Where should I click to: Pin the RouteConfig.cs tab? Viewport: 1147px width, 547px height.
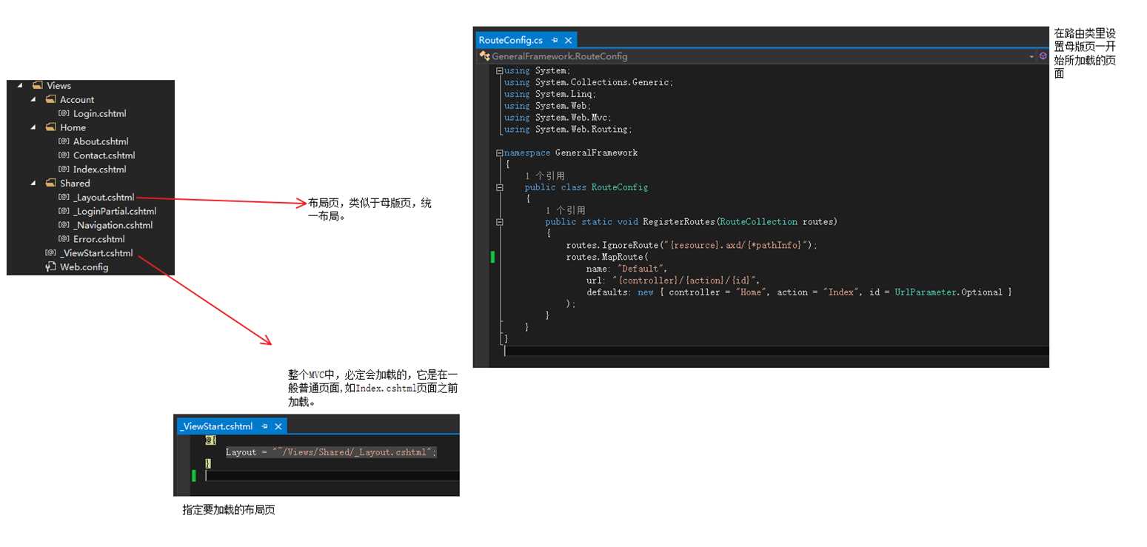(x=555, y=40)
